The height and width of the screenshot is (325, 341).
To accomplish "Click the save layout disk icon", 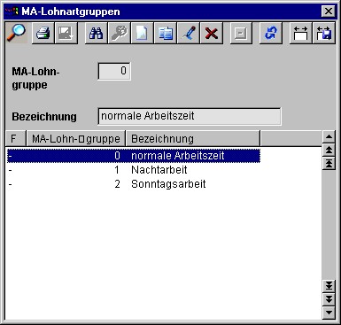I will pyautogui.click(x=324, y=33).
